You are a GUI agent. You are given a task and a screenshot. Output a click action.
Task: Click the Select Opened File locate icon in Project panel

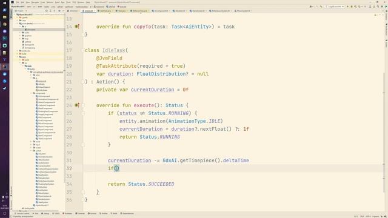click(x=46, y=11)
